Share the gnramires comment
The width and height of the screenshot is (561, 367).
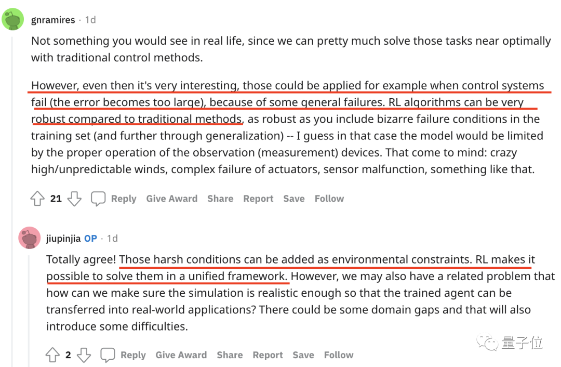coord(220,199)
